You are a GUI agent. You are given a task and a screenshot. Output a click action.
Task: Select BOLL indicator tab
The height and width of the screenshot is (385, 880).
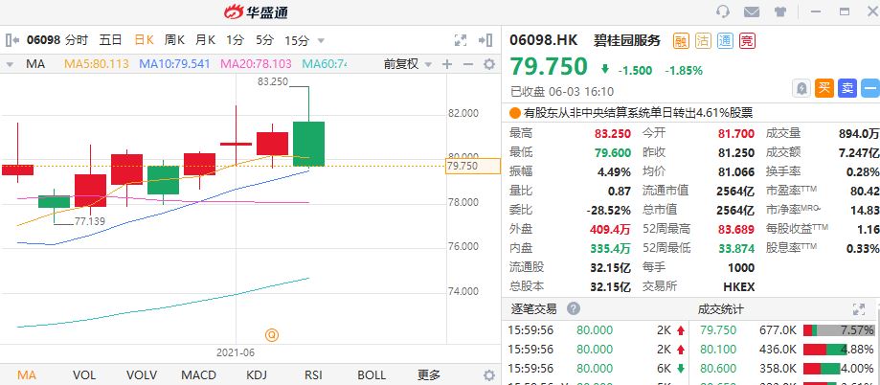372,374
